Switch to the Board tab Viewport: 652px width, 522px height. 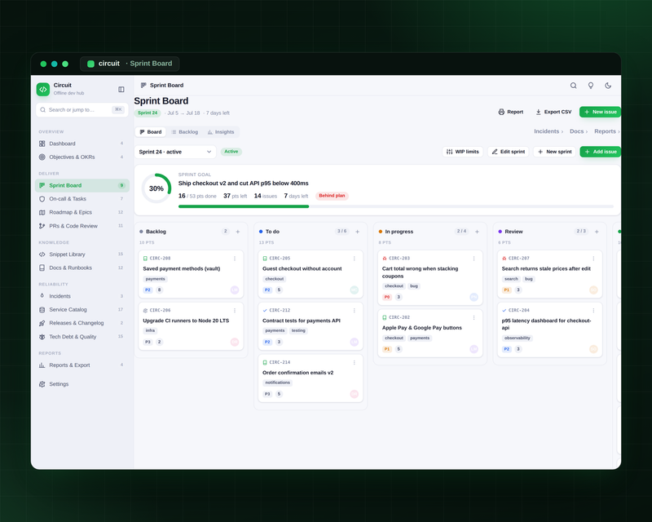(x=151, y=132)
